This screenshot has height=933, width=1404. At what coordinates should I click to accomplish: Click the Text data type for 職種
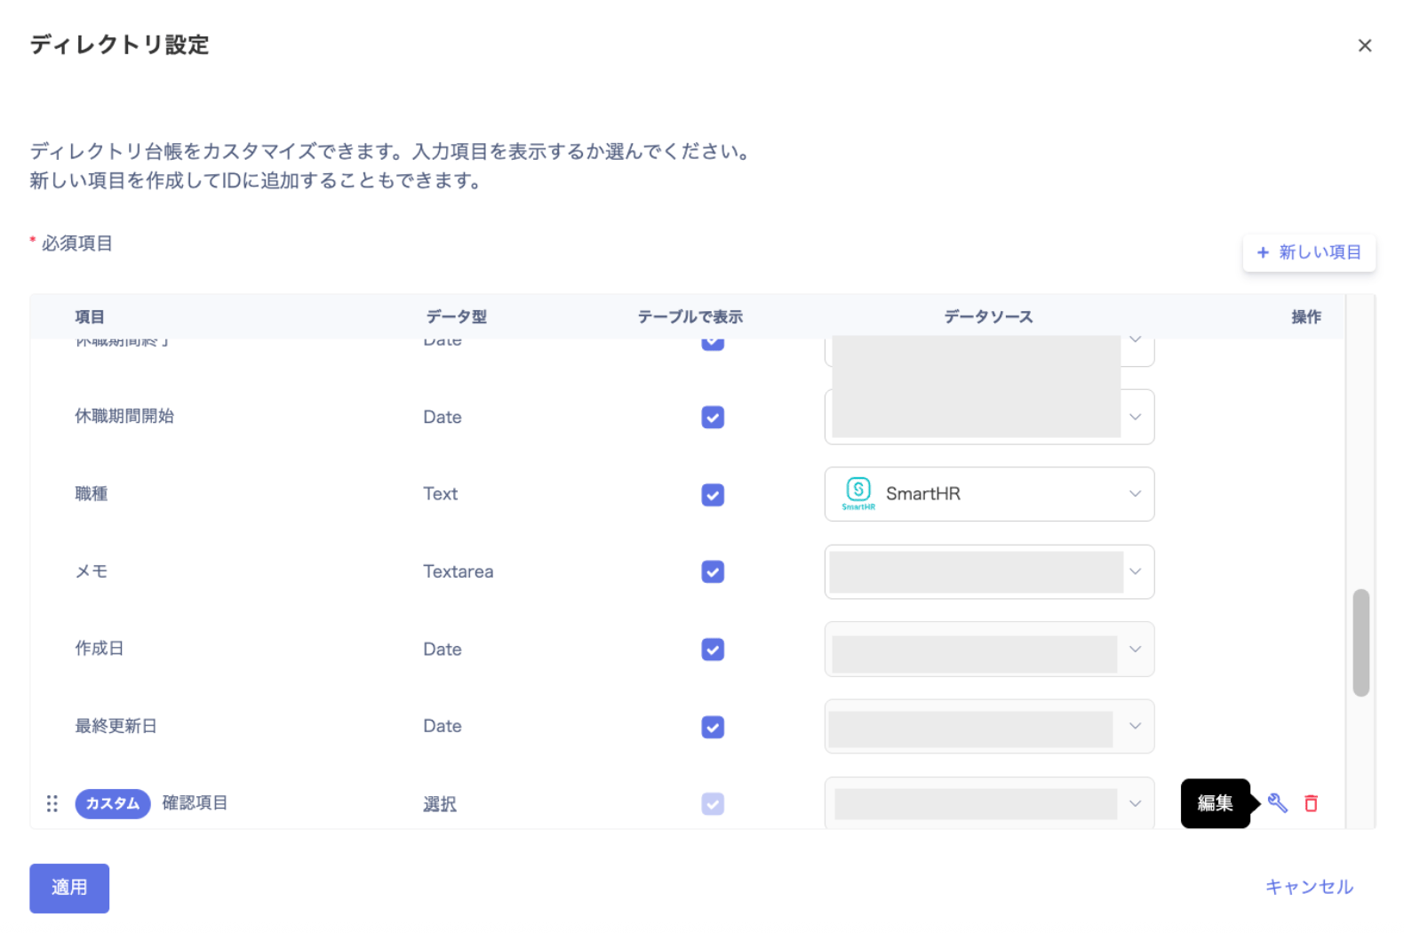point(441,493)
